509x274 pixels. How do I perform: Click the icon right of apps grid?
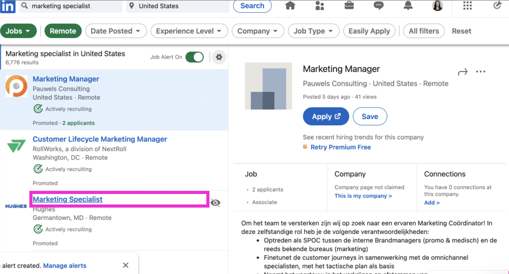pos(497,5)
